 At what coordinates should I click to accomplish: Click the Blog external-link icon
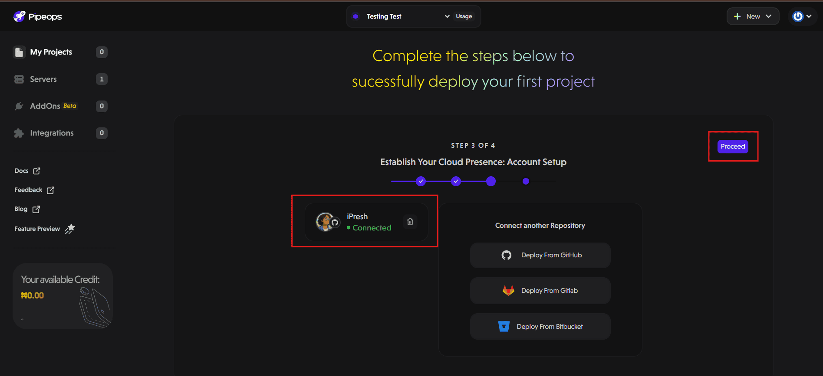tap(36, 209)
